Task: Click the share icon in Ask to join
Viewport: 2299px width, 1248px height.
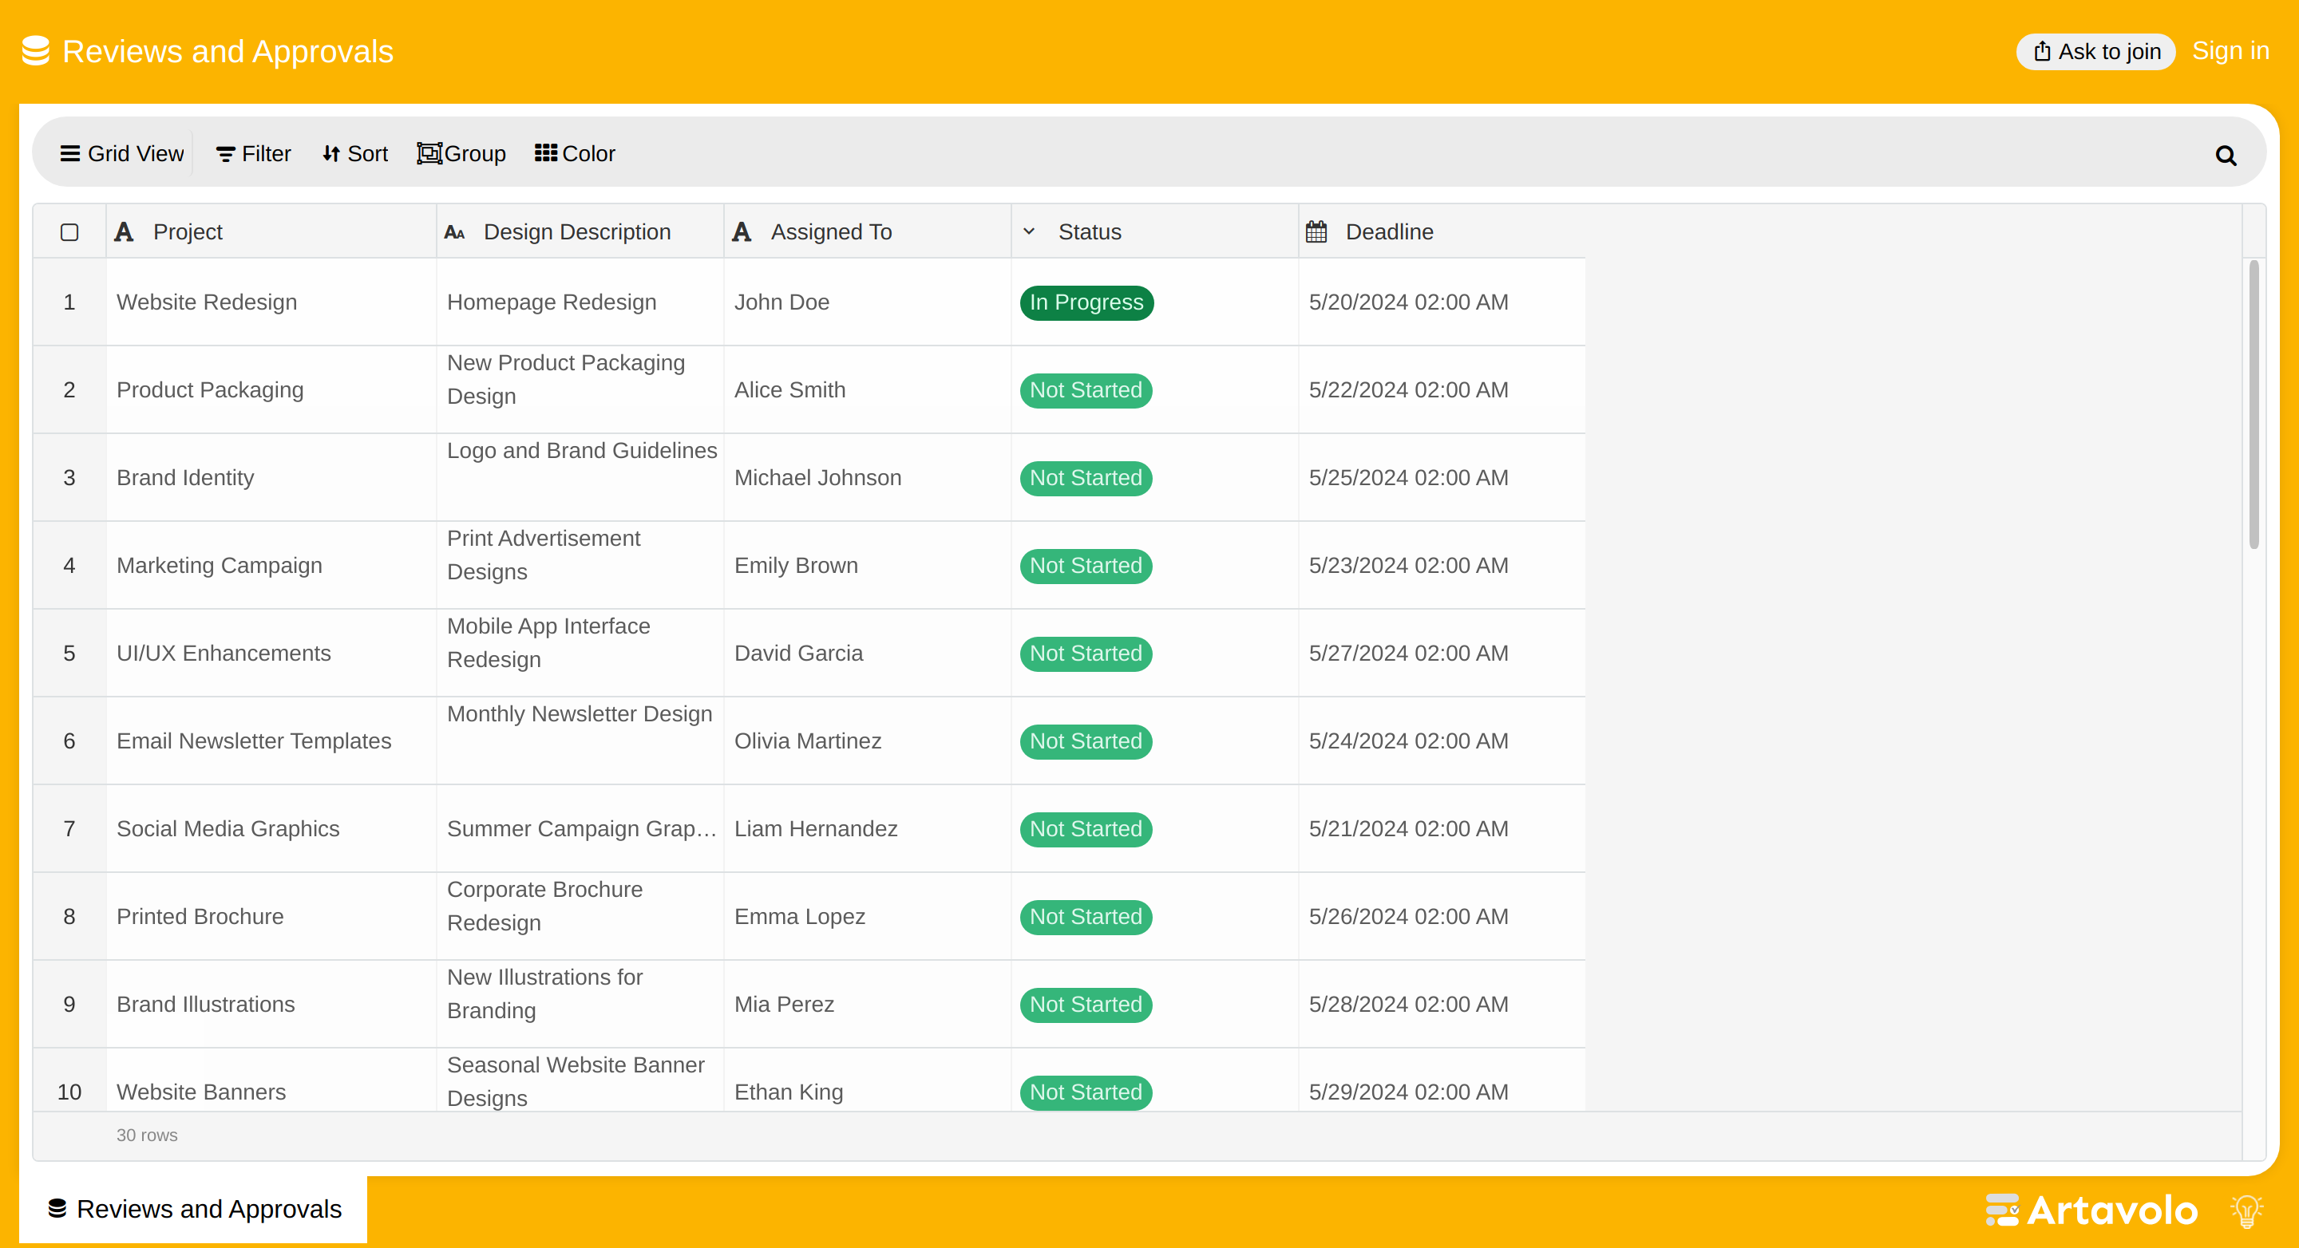Action: 2042,52
